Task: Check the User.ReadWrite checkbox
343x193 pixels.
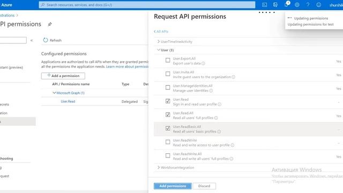Action: 168,142
